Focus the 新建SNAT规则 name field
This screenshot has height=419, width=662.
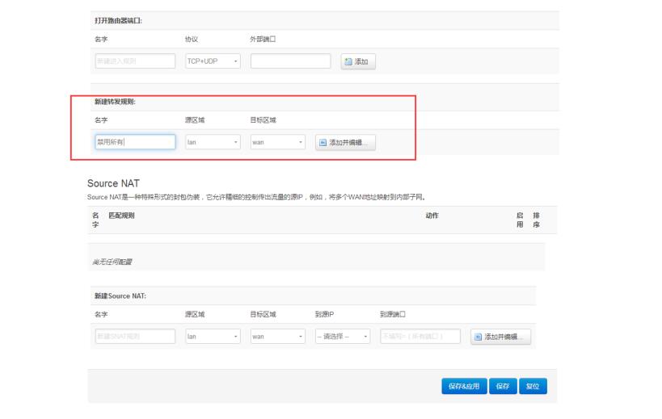click(x=135, y=337)
